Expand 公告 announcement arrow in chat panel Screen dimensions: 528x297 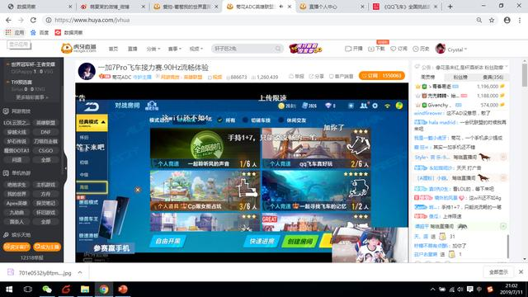(x=506, y=67)
